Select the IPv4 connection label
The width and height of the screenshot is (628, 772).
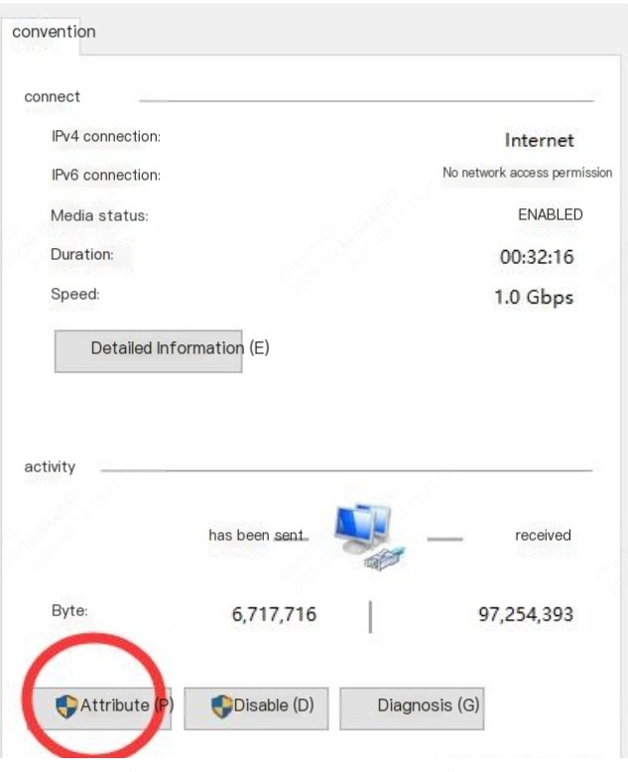105,136
